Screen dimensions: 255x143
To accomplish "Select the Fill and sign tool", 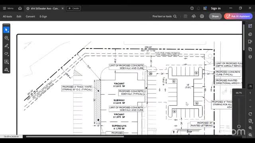I will coord(6,70).
